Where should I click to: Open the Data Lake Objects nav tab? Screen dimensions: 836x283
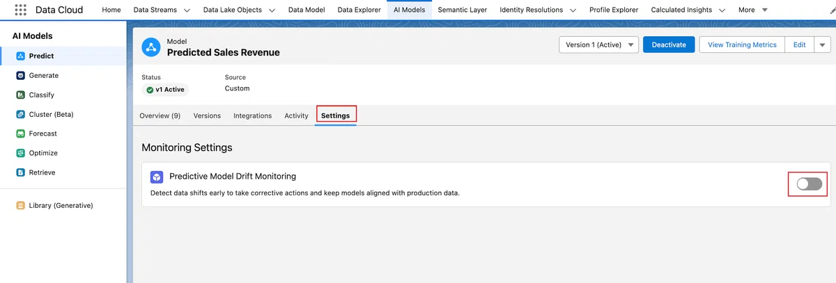[x=233, y=10]
